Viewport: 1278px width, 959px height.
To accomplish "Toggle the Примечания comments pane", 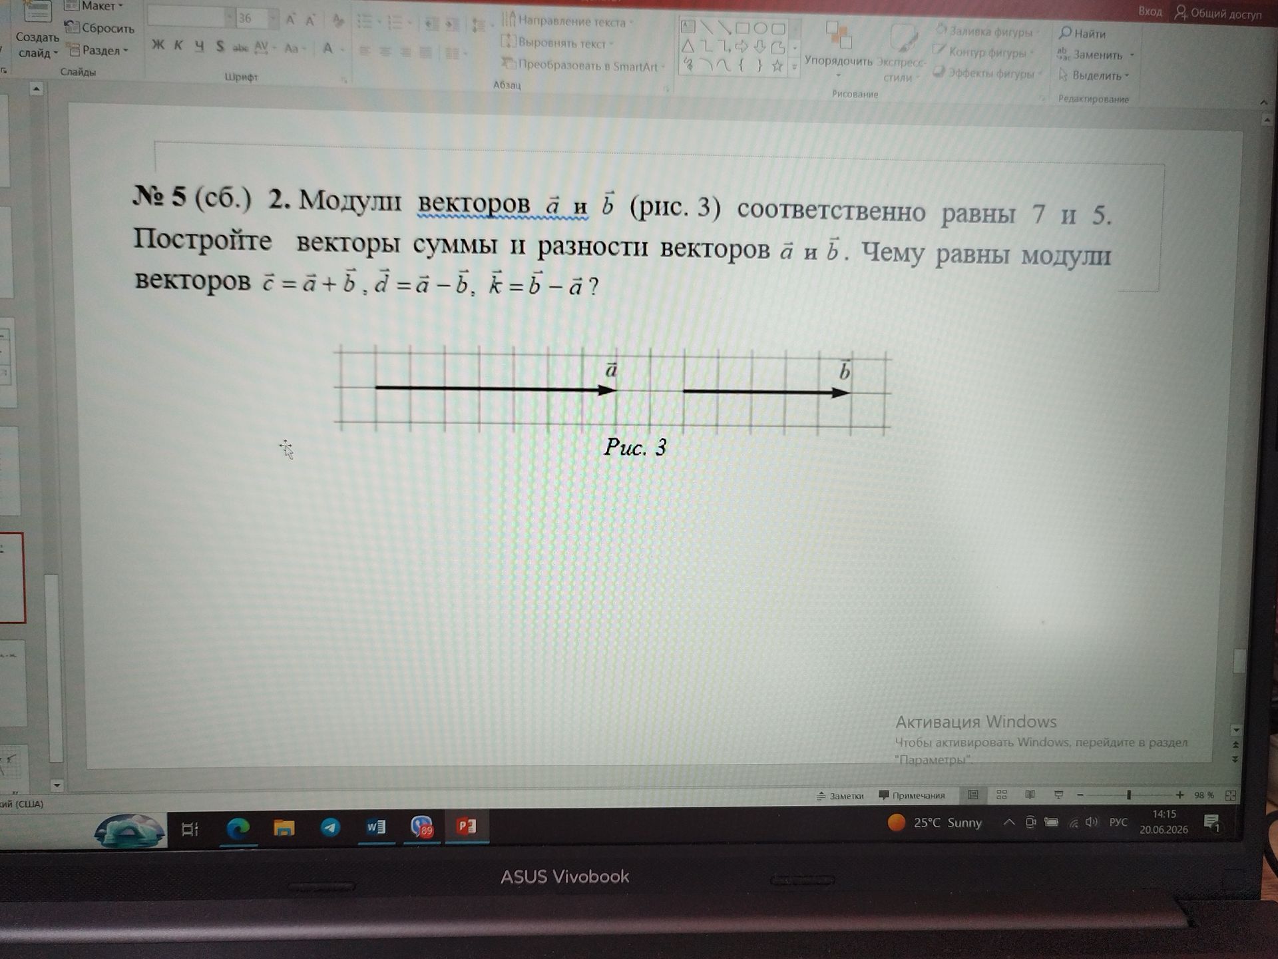I will tap(912, 795).
